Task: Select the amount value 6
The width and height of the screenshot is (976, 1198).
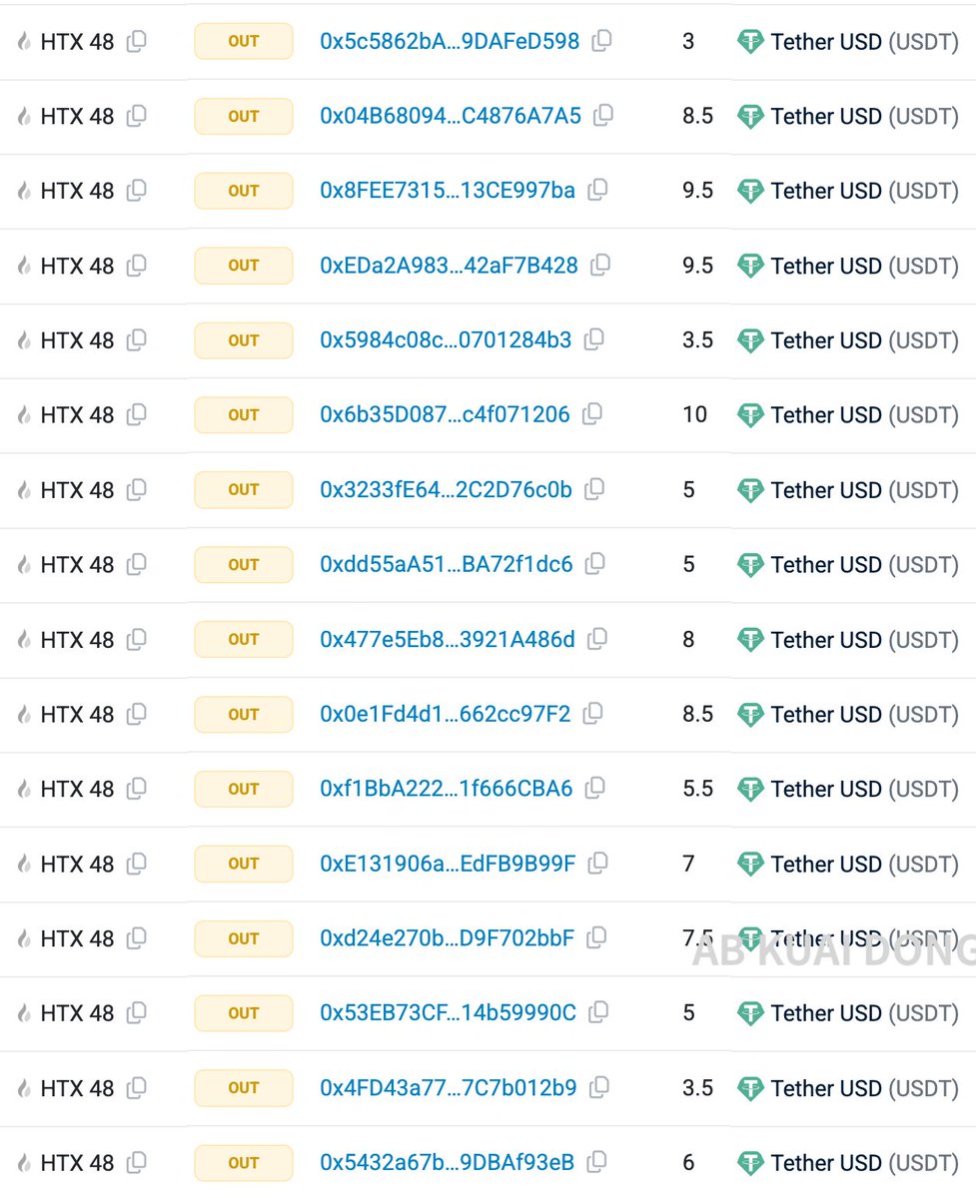Action: coord(688,1163)
